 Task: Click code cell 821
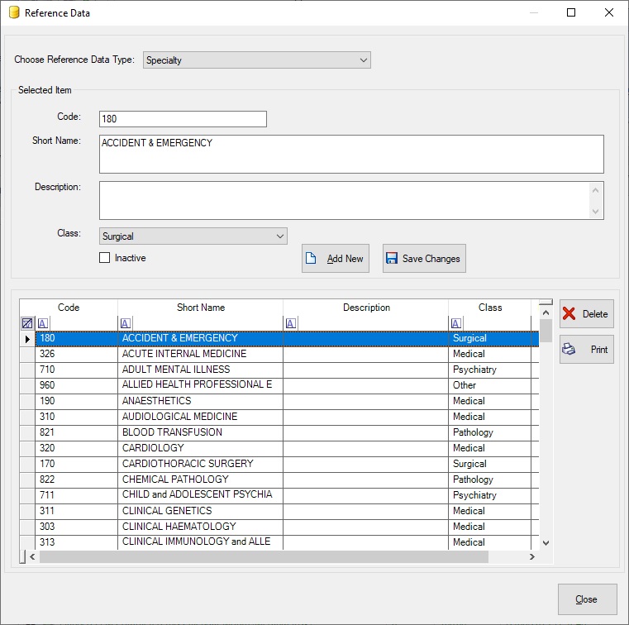tap(76, 432)
